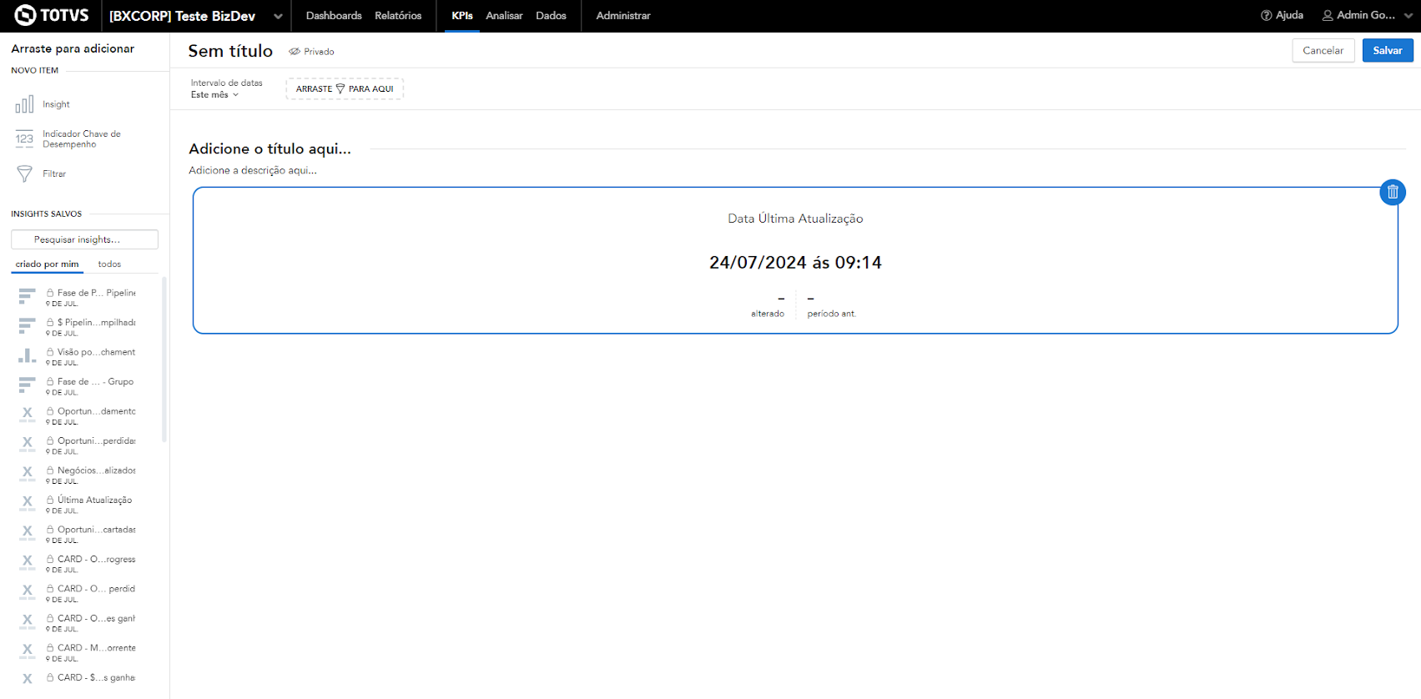Screen dimensions: 1421x699
Task: Select the 'CARD - M...orrente' headline icon
Action: [28, 651]
